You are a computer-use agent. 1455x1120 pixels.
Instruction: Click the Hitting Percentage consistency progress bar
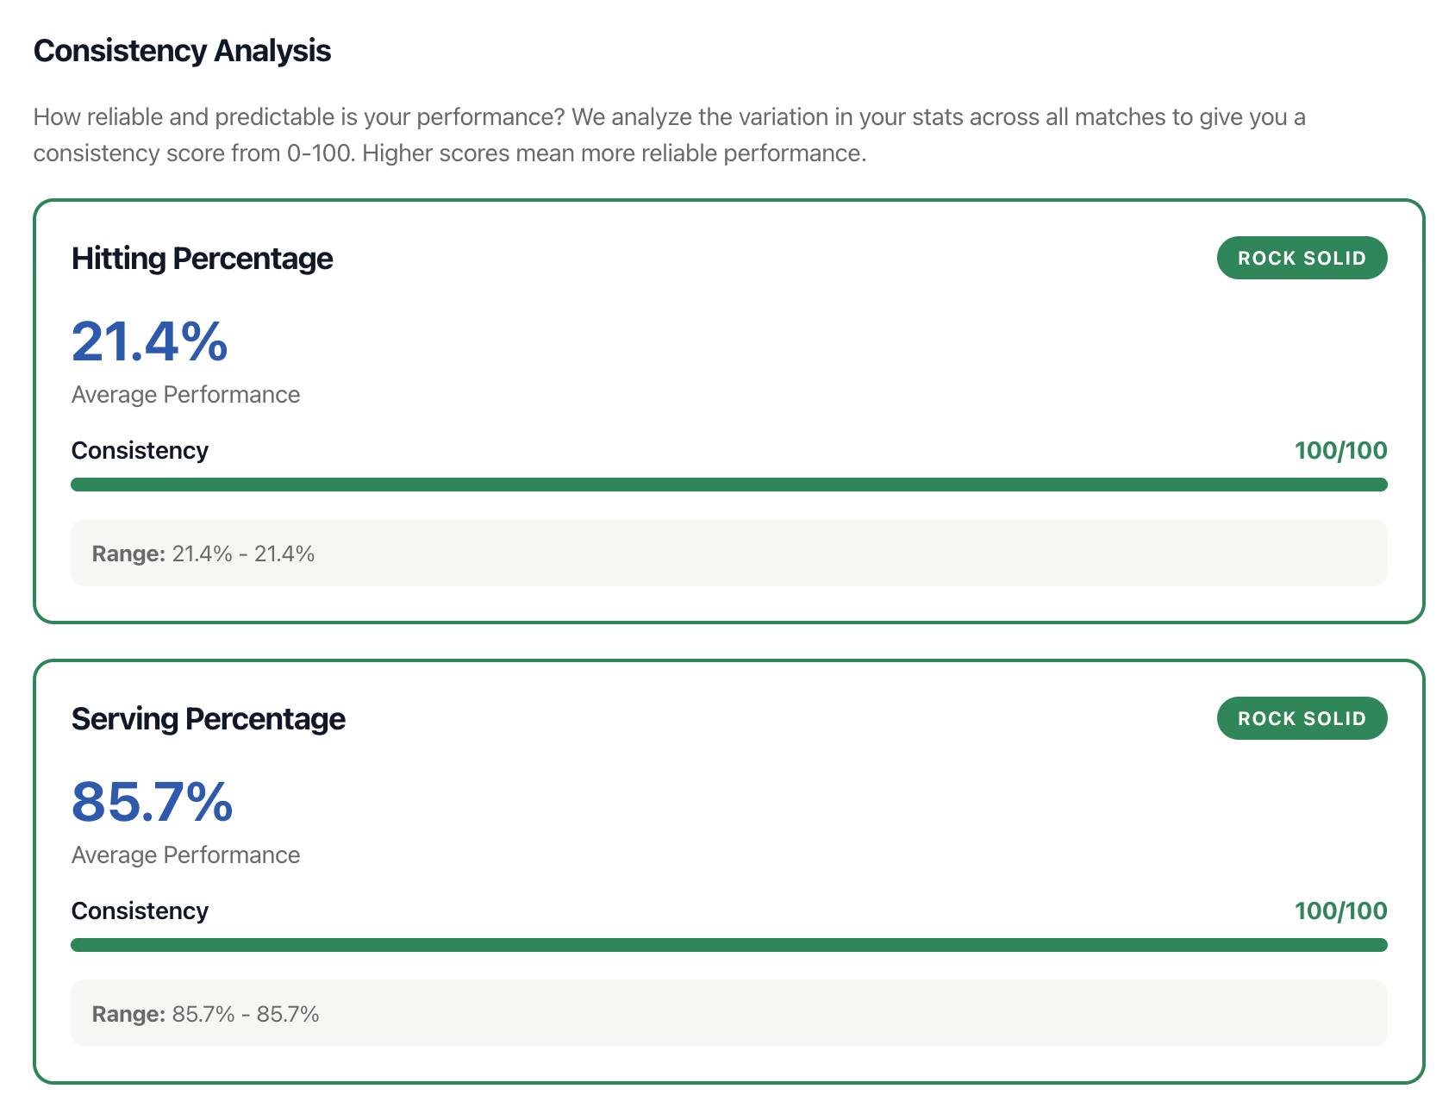coord(728,485)
